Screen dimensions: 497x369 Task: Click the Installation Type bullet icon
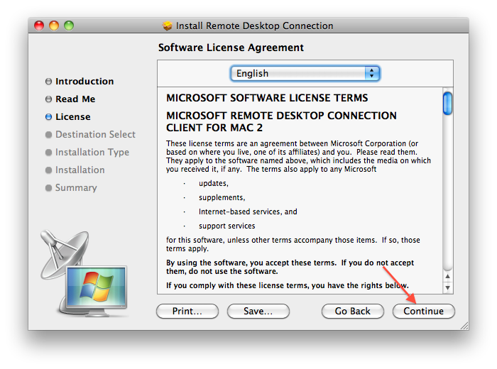click(48, 153)
